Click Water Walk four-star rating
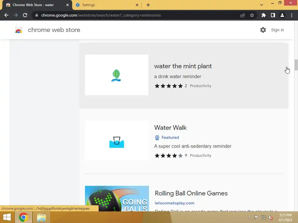The image size is (298, 223). (168, 156)
